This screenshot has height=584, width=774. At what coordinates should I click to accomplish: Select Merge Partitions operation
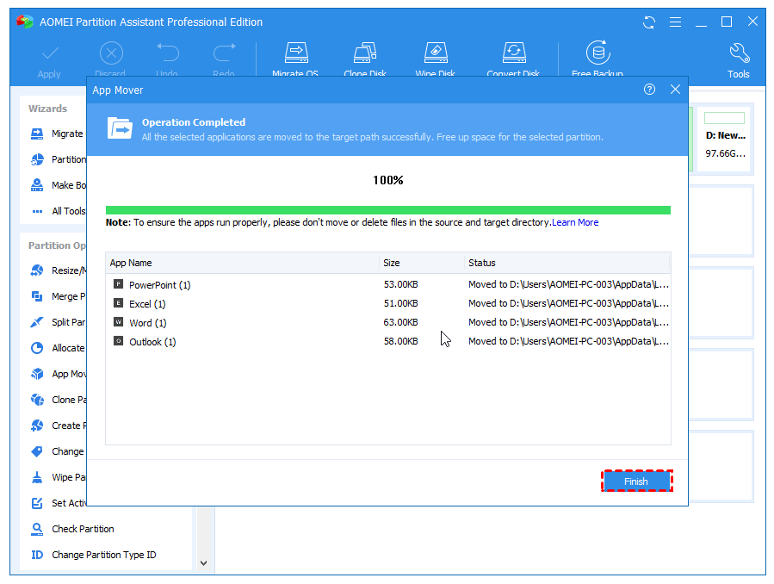click(58, 296)
